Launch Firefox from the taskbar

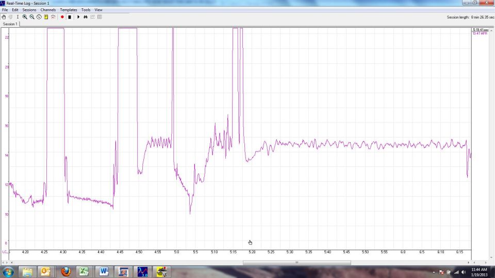65,272
